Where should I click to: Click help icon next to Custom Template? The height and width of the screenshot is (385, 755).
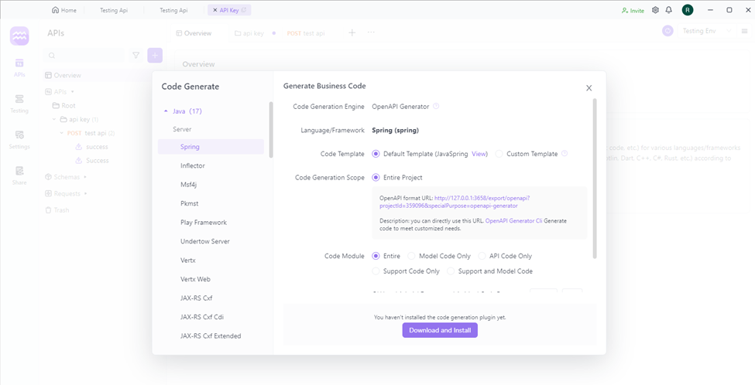[x=565, y=154]
